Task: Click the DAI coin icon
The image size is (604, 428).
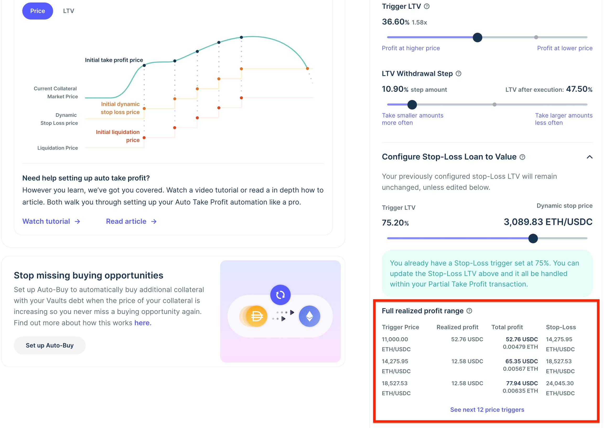Action: pyautogui.click(x=256, y=316)
